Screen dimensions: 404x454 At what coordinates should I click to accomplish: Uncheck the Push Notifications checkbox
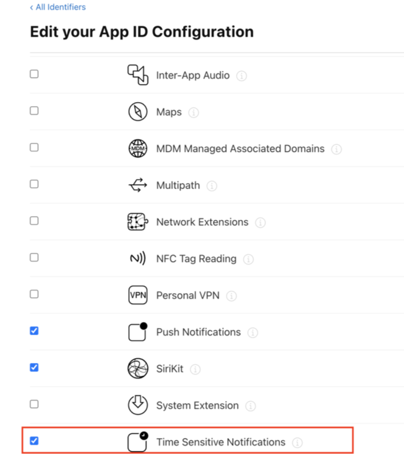tap(34, 331)
